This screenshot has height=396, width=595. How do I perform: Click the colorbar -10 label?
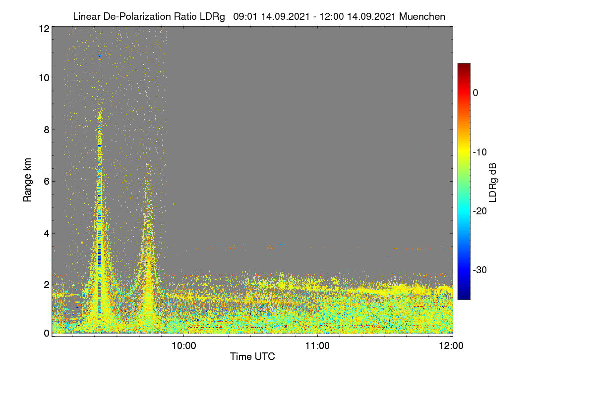(x=480, y=152)
